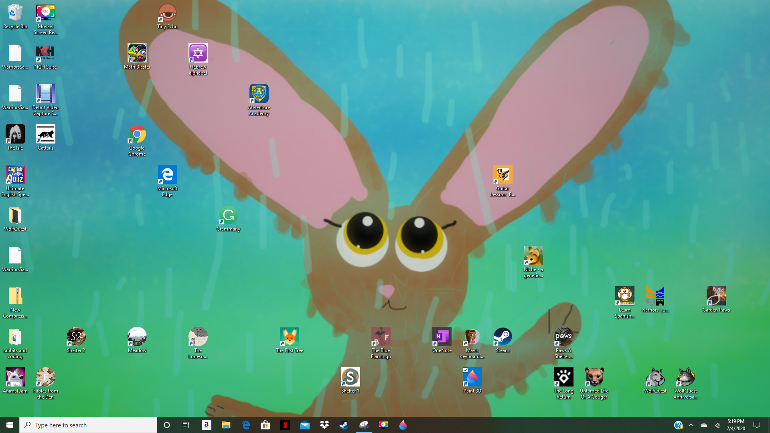Open Dropbox from the taskbar
Screen dimensions: 770x433
pos(324,425)
